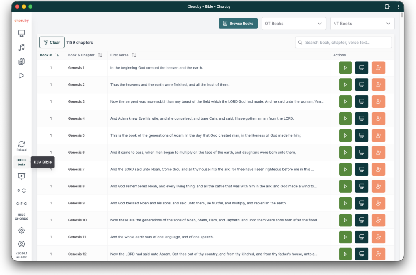
Task: Click the Clear filter button
Action: click(x=52, y=43)
